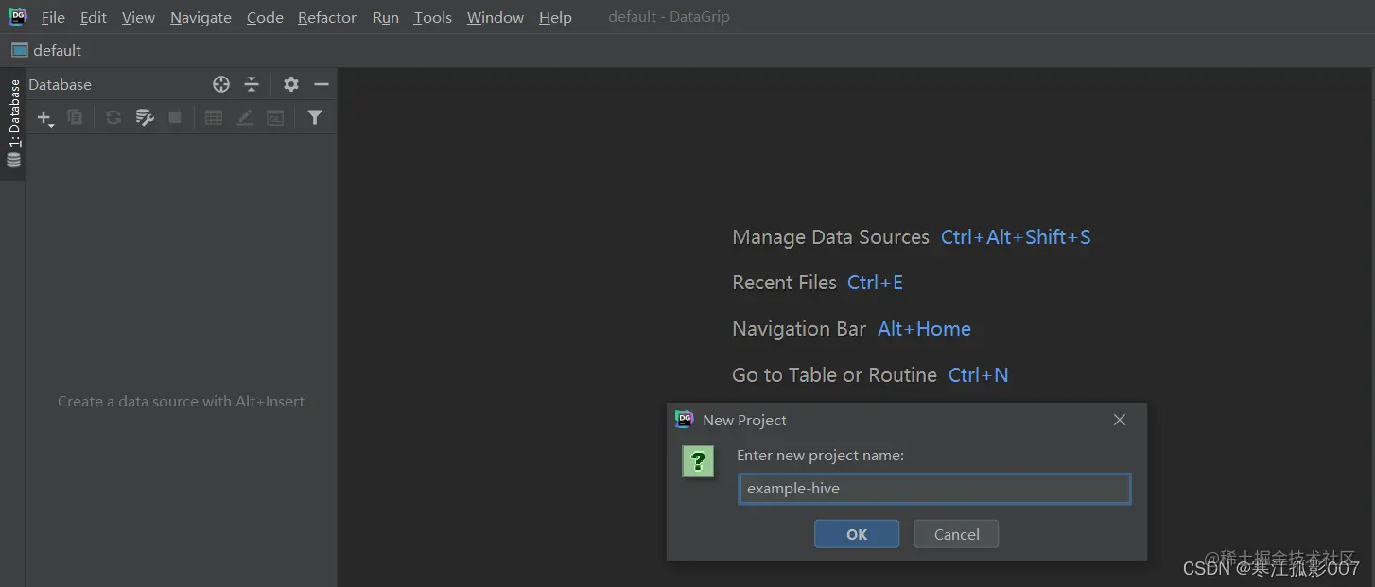Click the table editor icon
Image resolution: width=1375 pixels, height=587 pixels.
(x=214, y=117)
